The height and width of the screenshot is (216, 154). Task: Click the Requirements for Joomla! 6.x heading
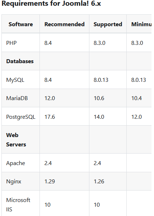[51, 4]
